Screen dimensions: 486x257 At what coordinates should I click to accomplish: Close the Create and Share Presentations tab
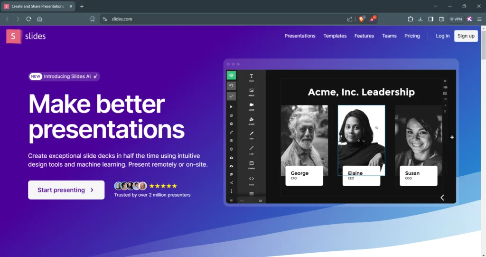pos(71,6)
